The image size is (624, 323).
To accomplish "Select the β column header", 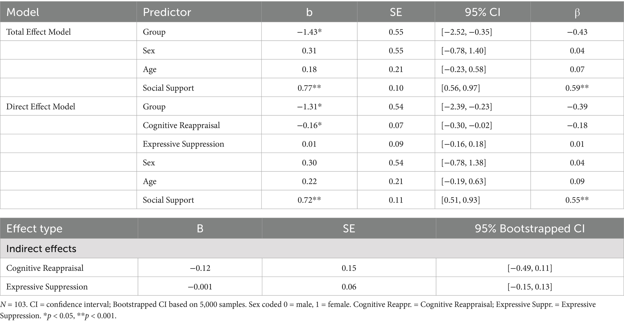I will 577,12.
